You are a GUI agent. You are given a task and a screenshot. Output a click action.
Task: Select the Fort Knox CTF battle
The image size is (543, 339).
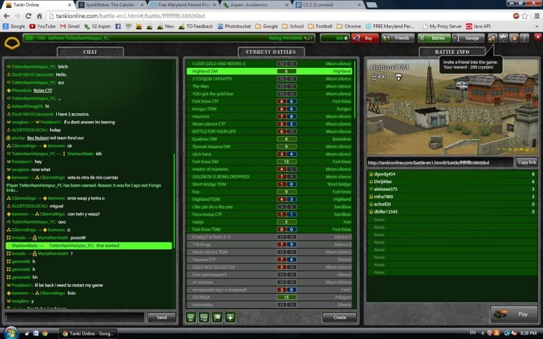[271, 101]
